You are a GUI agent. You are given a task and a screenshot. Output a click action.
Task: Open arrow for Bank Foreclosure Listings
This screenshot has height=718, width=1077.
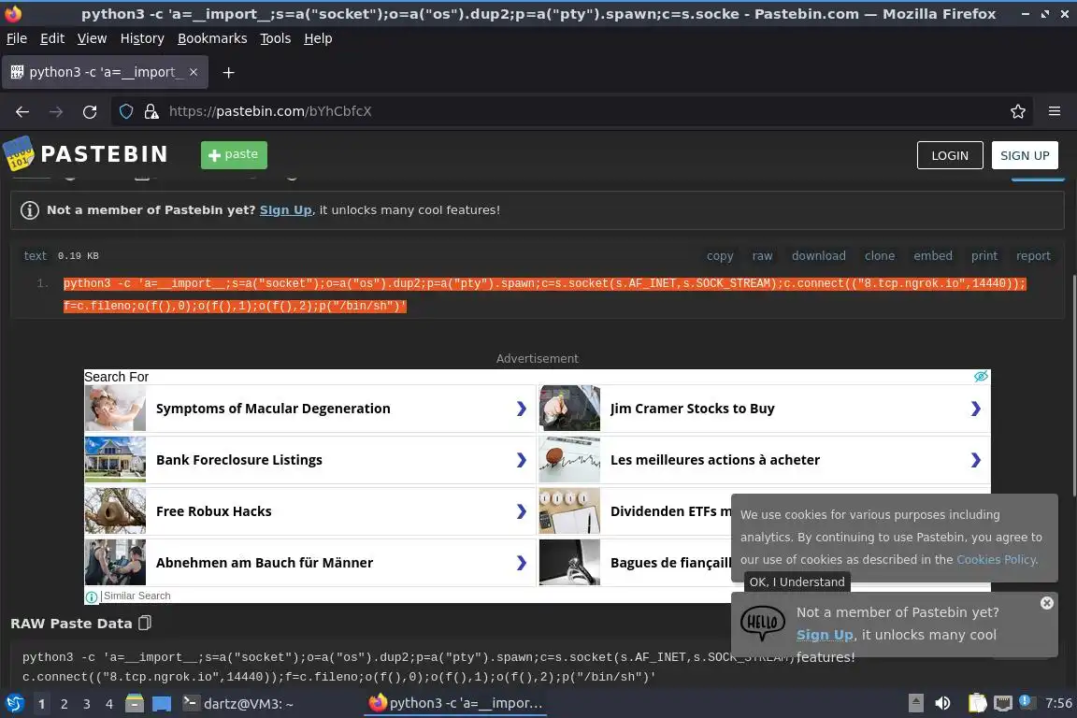click(522, 460)
